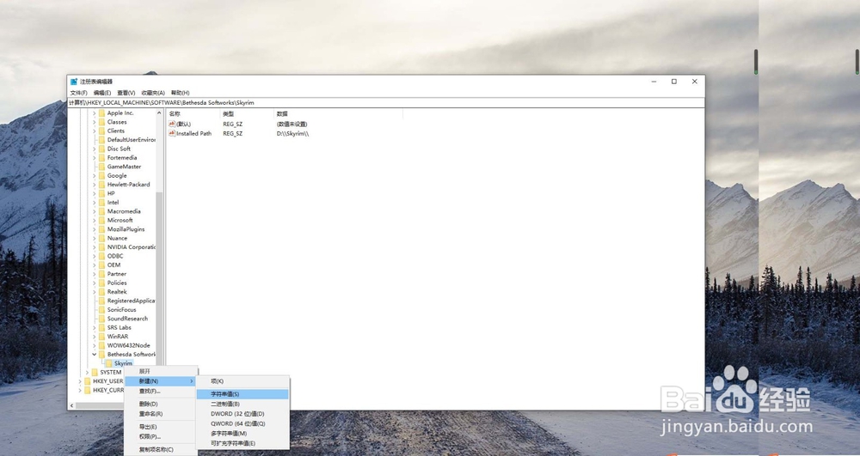The image size is (860, 456).
Task: Open the 编辑(E) menu
Action: 102,93
